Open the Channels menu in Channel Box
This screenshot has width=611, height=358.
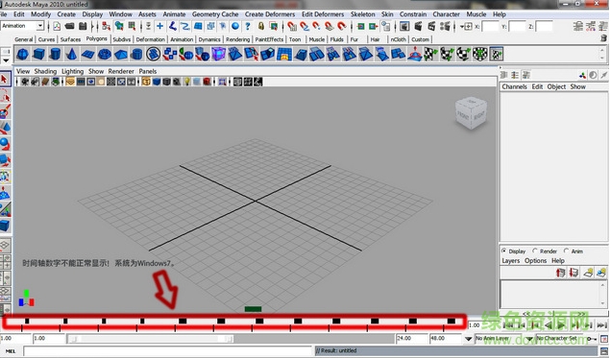514,86
